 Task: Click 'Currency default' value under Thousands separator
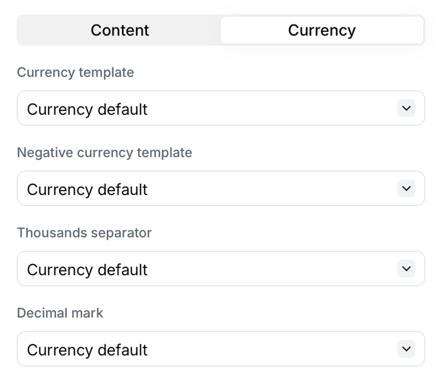click(x=87, y=270)
